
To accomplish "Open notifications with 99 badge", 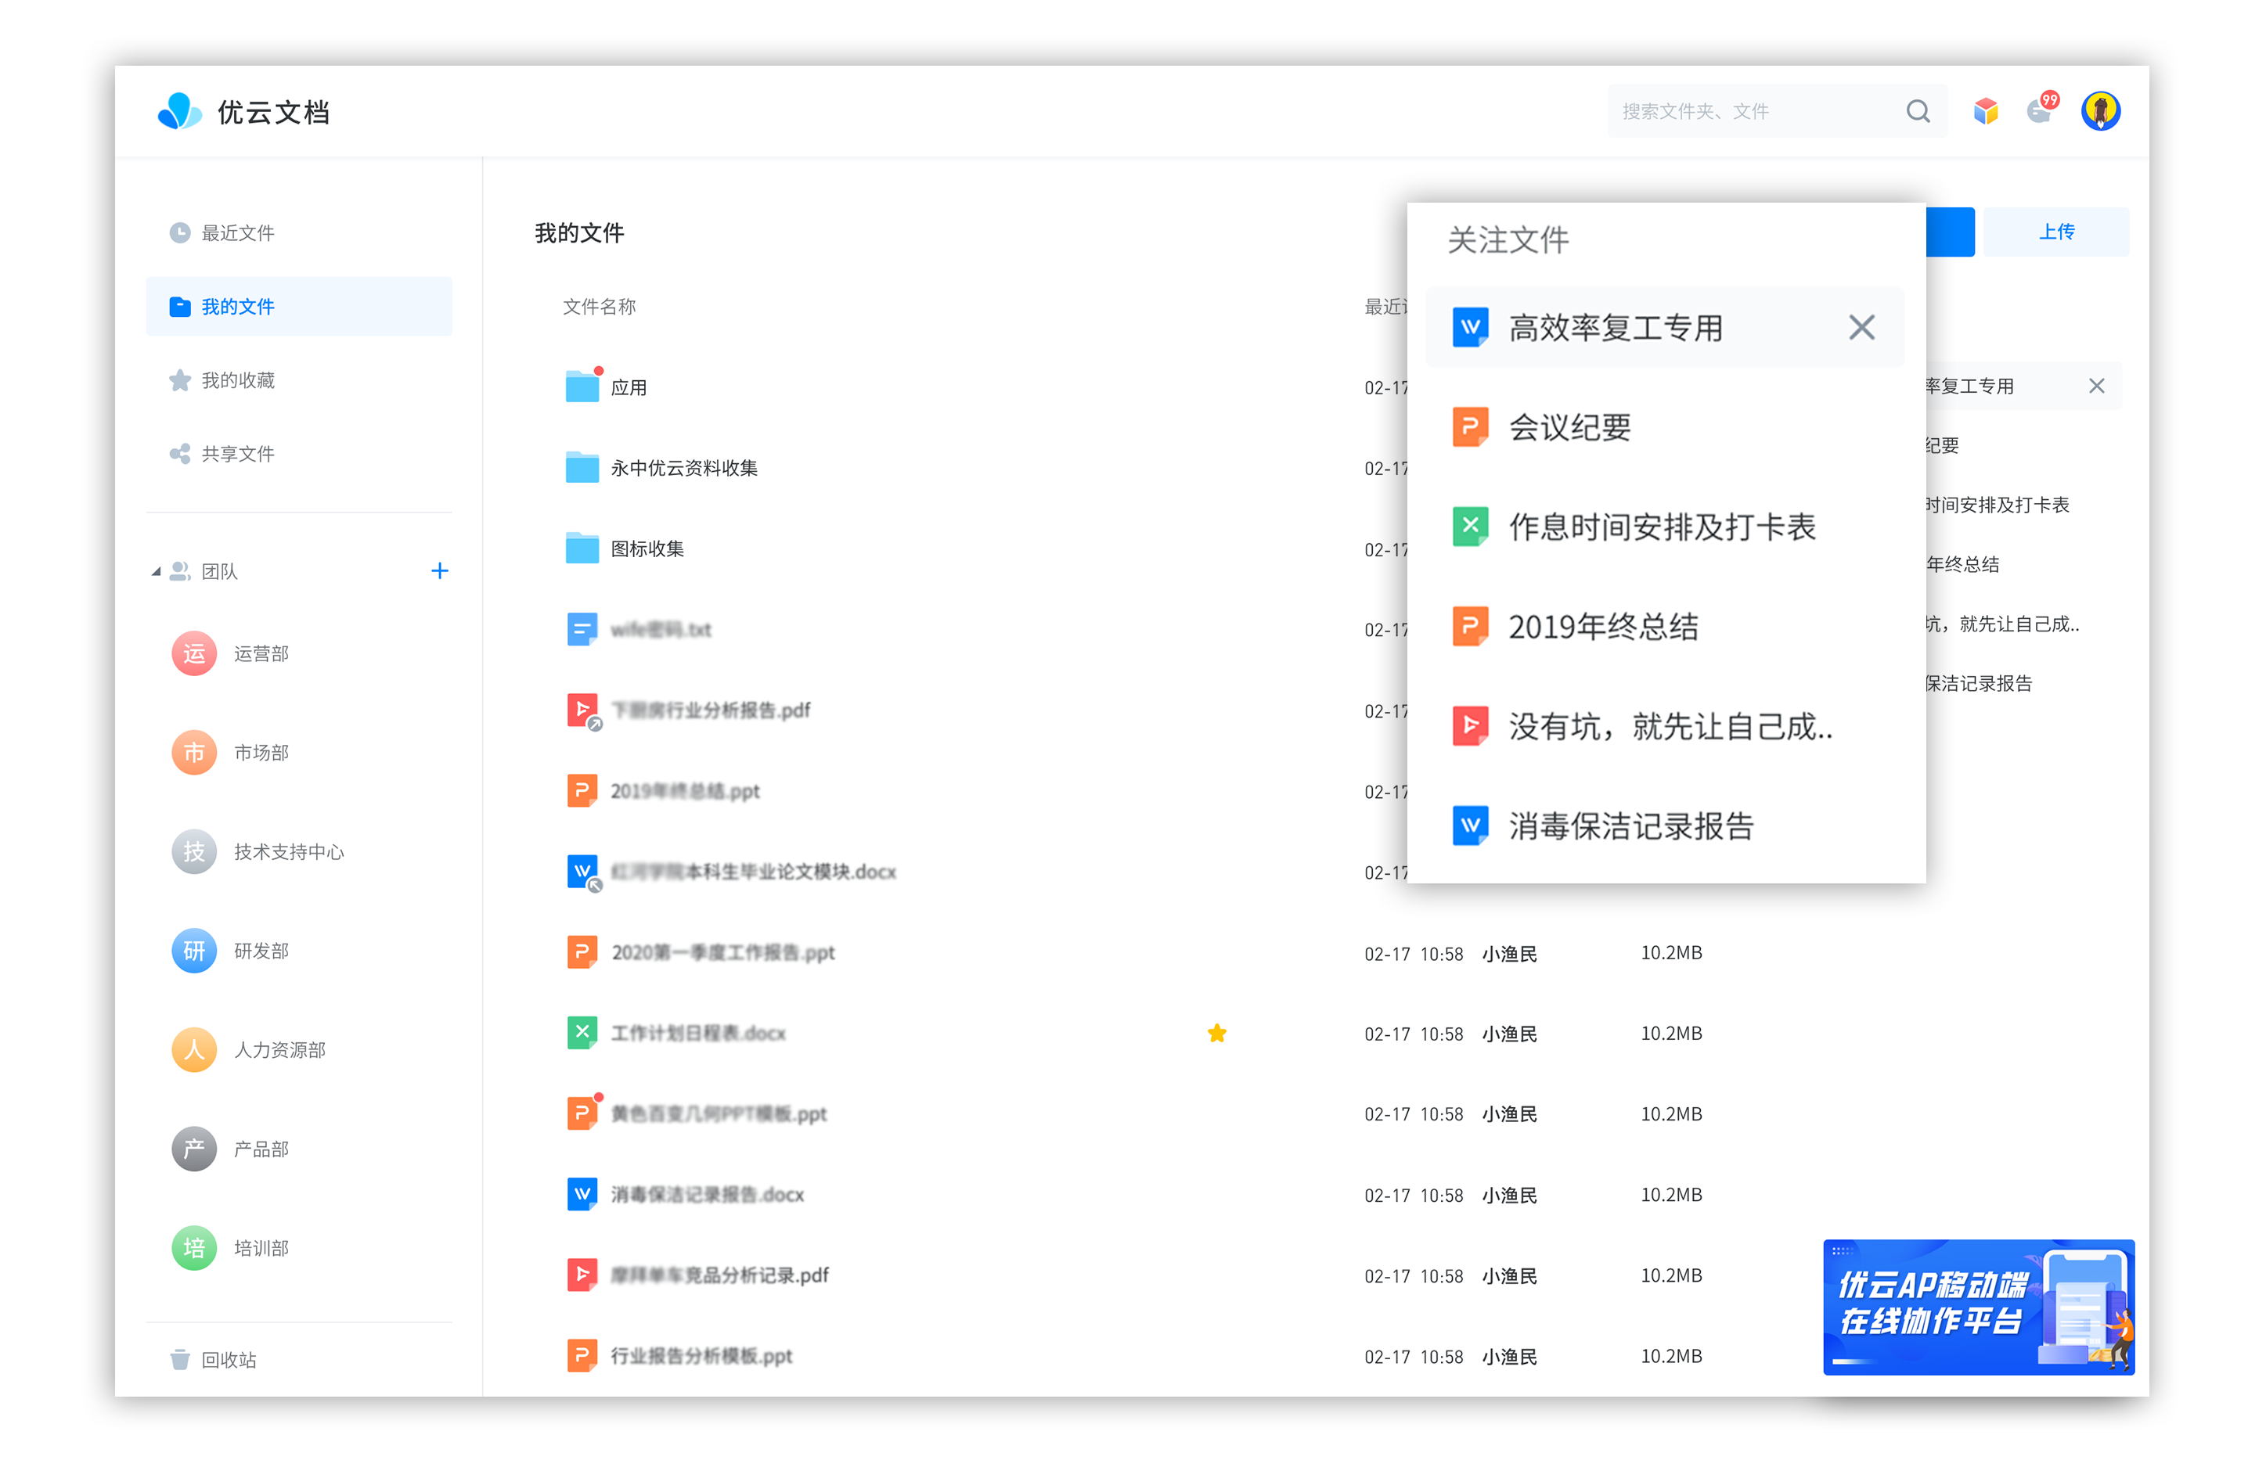I will (x=2042, y=109).
